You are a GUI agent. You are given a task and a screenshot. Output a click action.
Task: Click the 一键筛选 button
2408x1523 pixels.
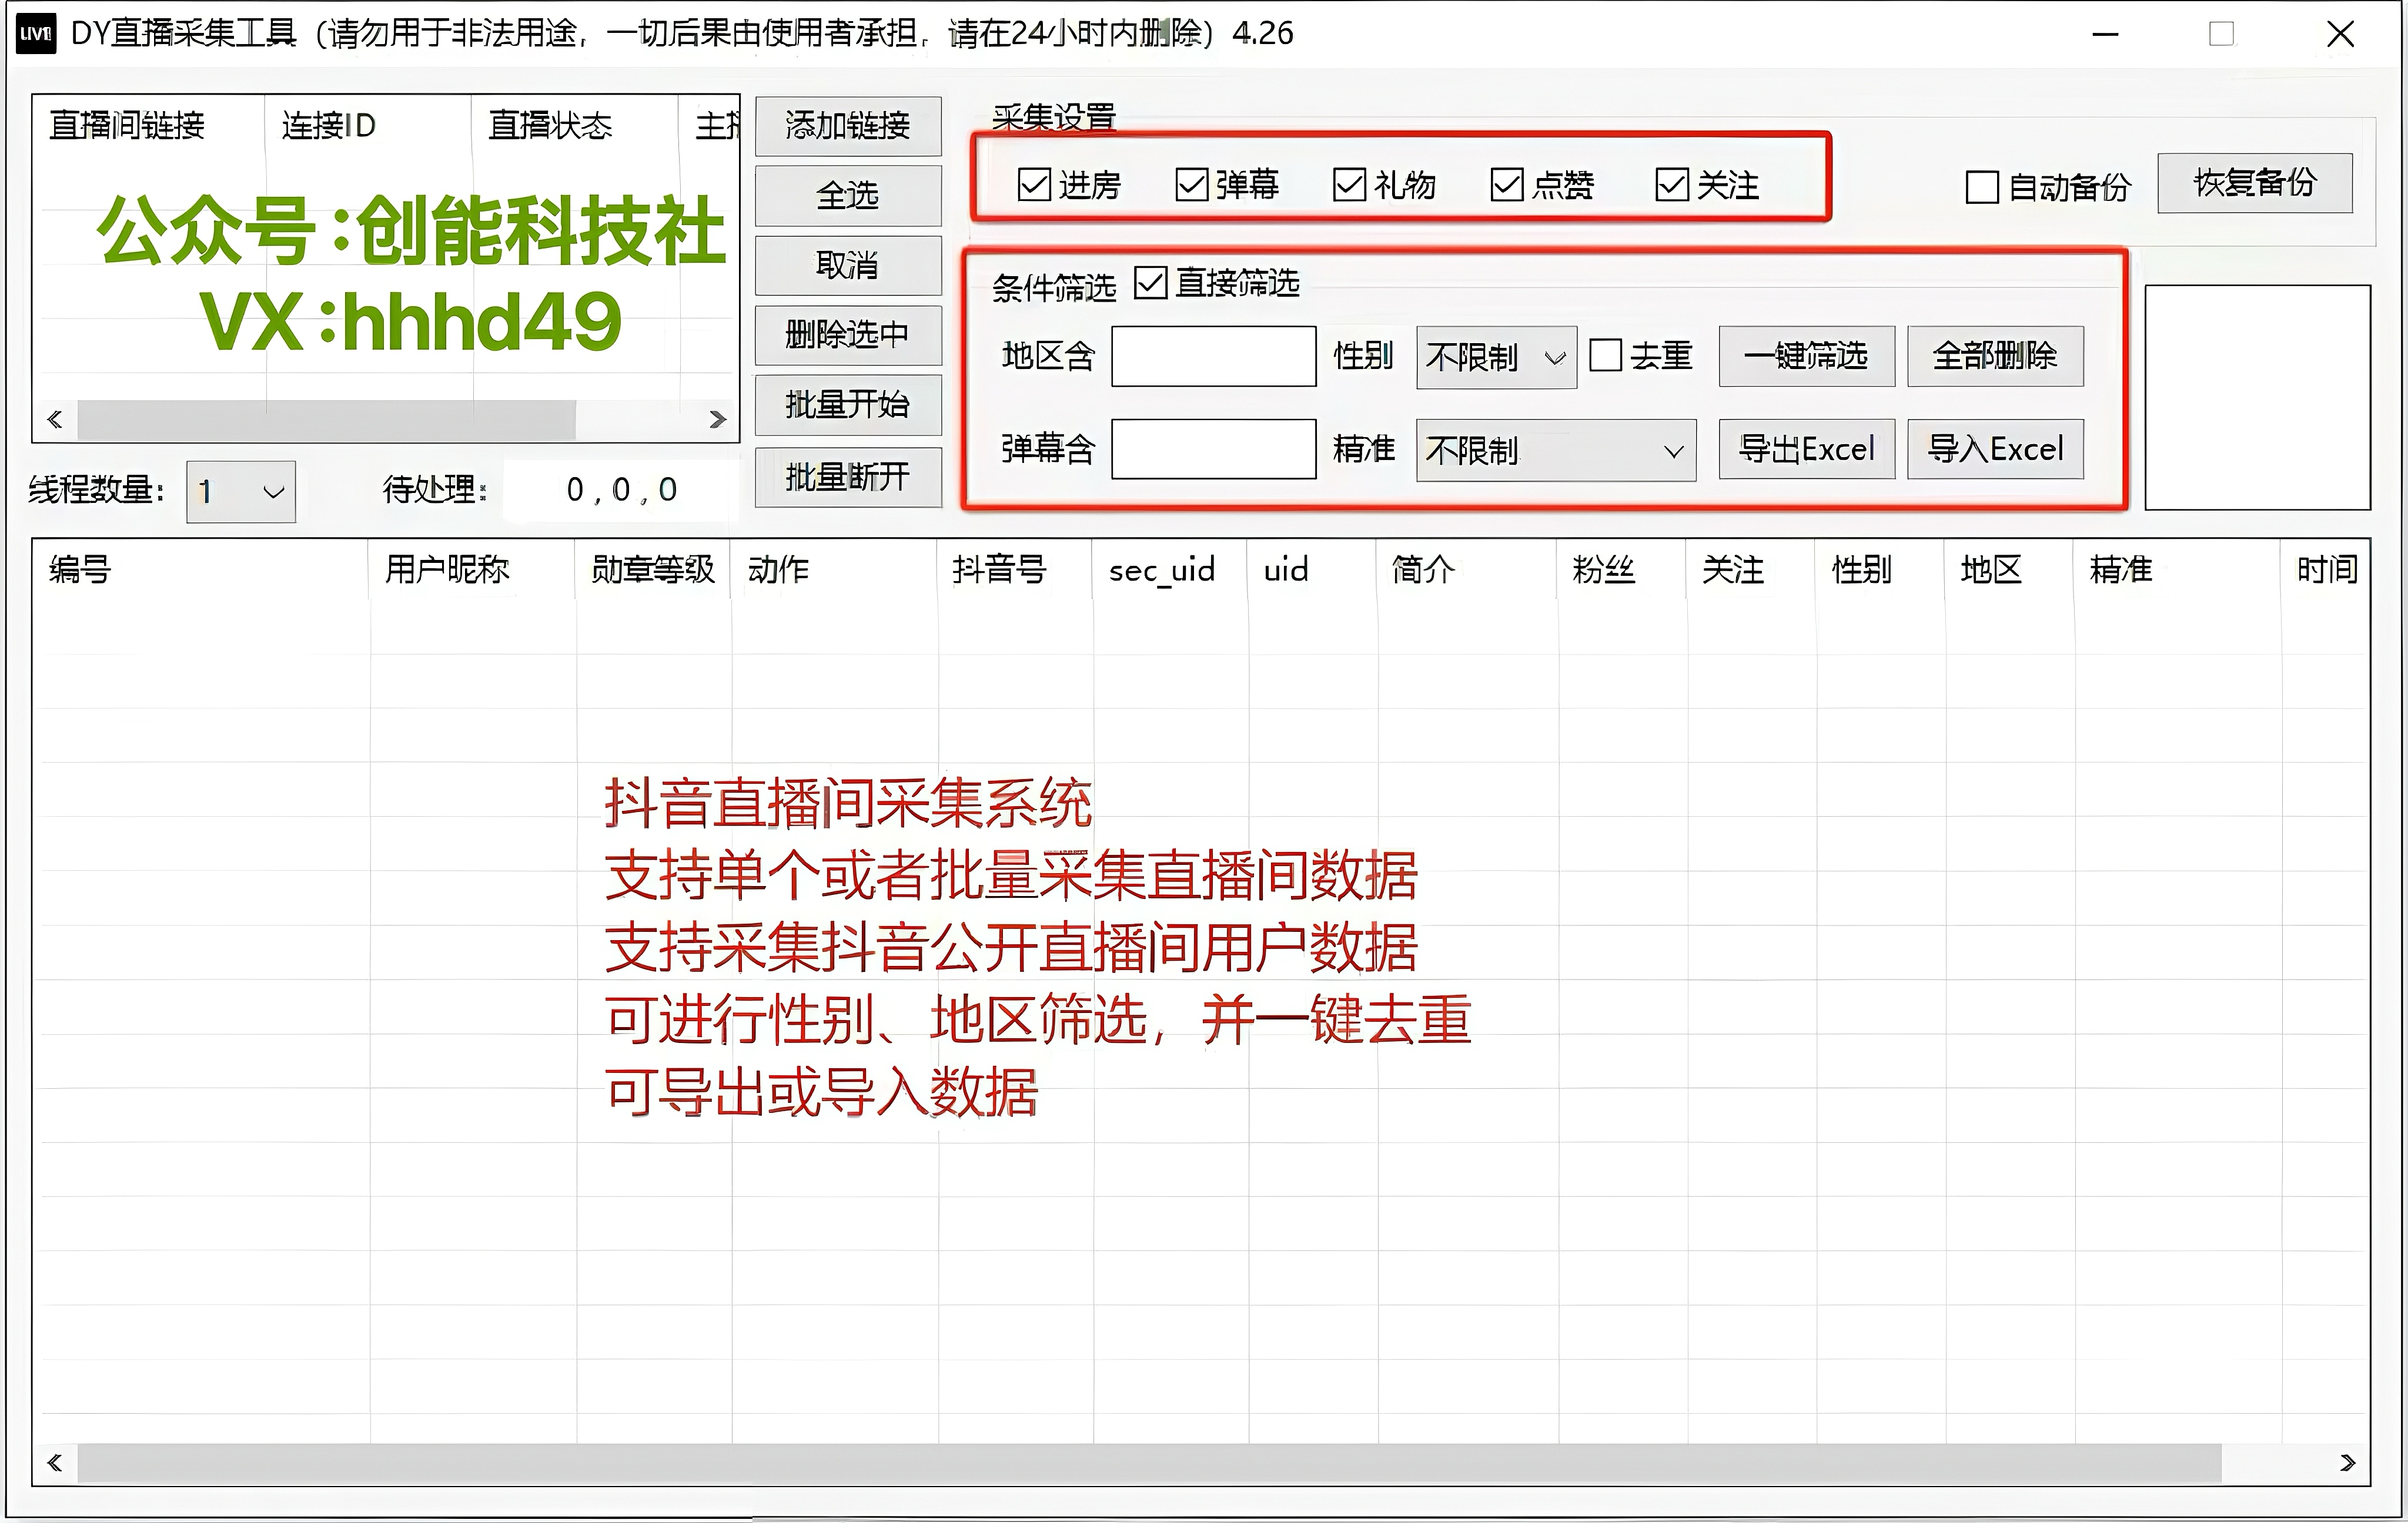tap(1807, 355)
